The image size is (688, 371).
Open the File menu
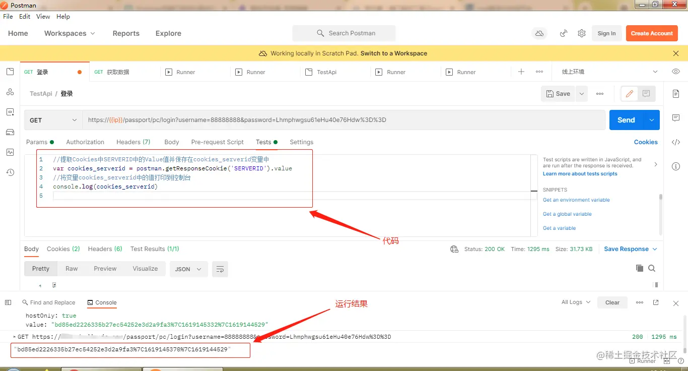[8, 16]
